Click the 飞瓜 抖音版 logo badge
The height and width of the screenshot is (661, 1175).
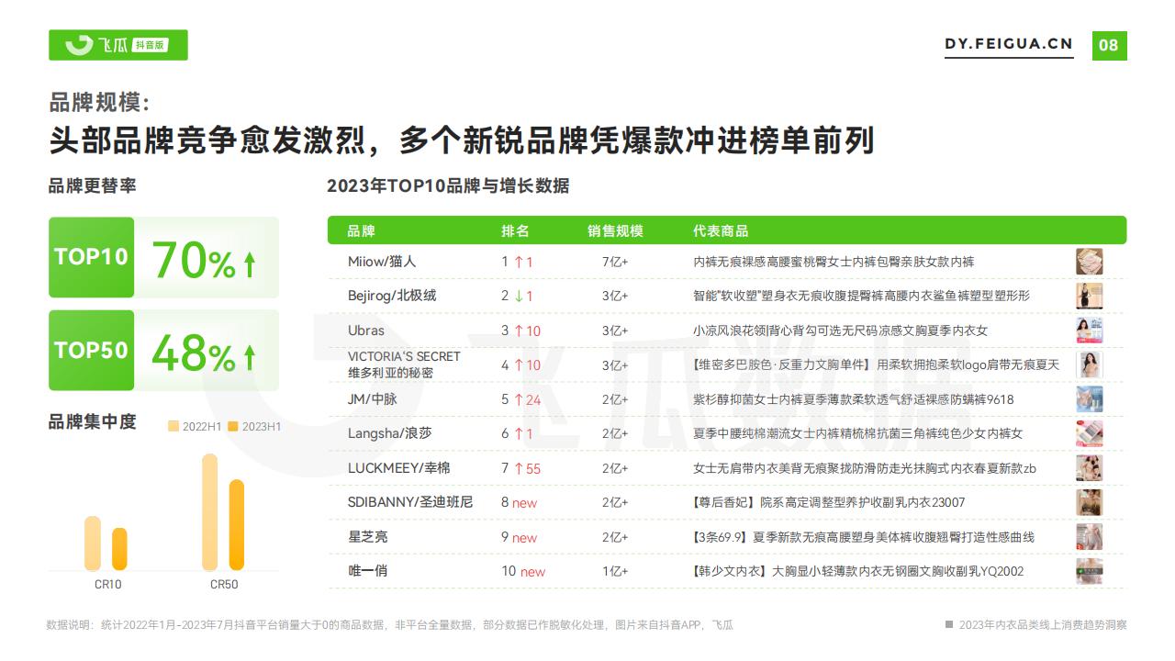pos(117,45)
